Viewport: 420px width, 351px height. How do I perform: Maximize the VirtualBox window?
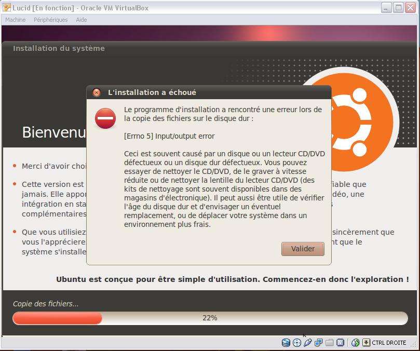click(x=398, y=8)
